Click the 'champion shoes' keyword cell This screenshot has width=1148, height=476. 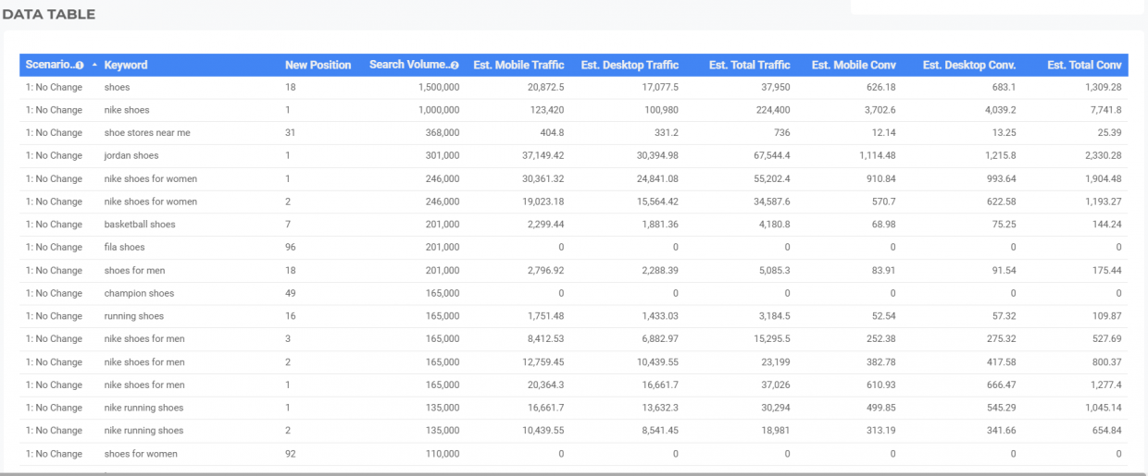coord(139,293)
